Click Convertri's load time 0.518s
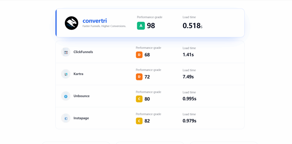 click(x=192, y=26)
